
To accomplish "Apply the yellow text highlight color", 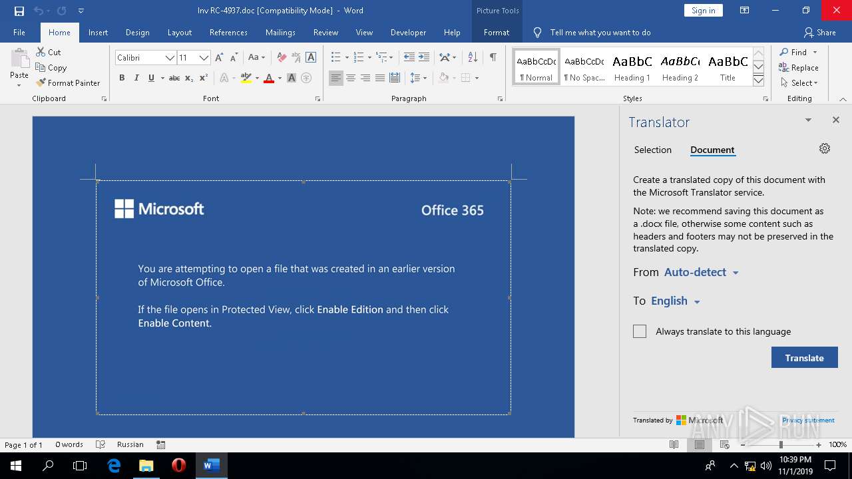I will pyautogui.click(x=246, y=78).
